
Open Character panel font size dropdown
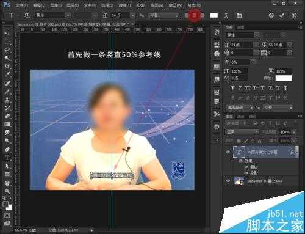click(256, 45)
